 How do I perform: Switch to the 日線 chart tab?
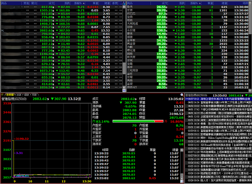[19, 95]
